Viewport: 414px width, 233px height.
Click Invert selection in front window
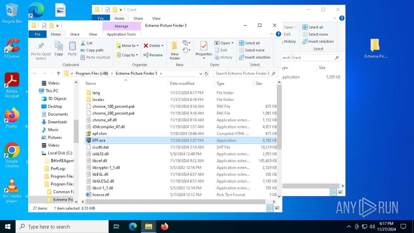[x=255, y=57]
